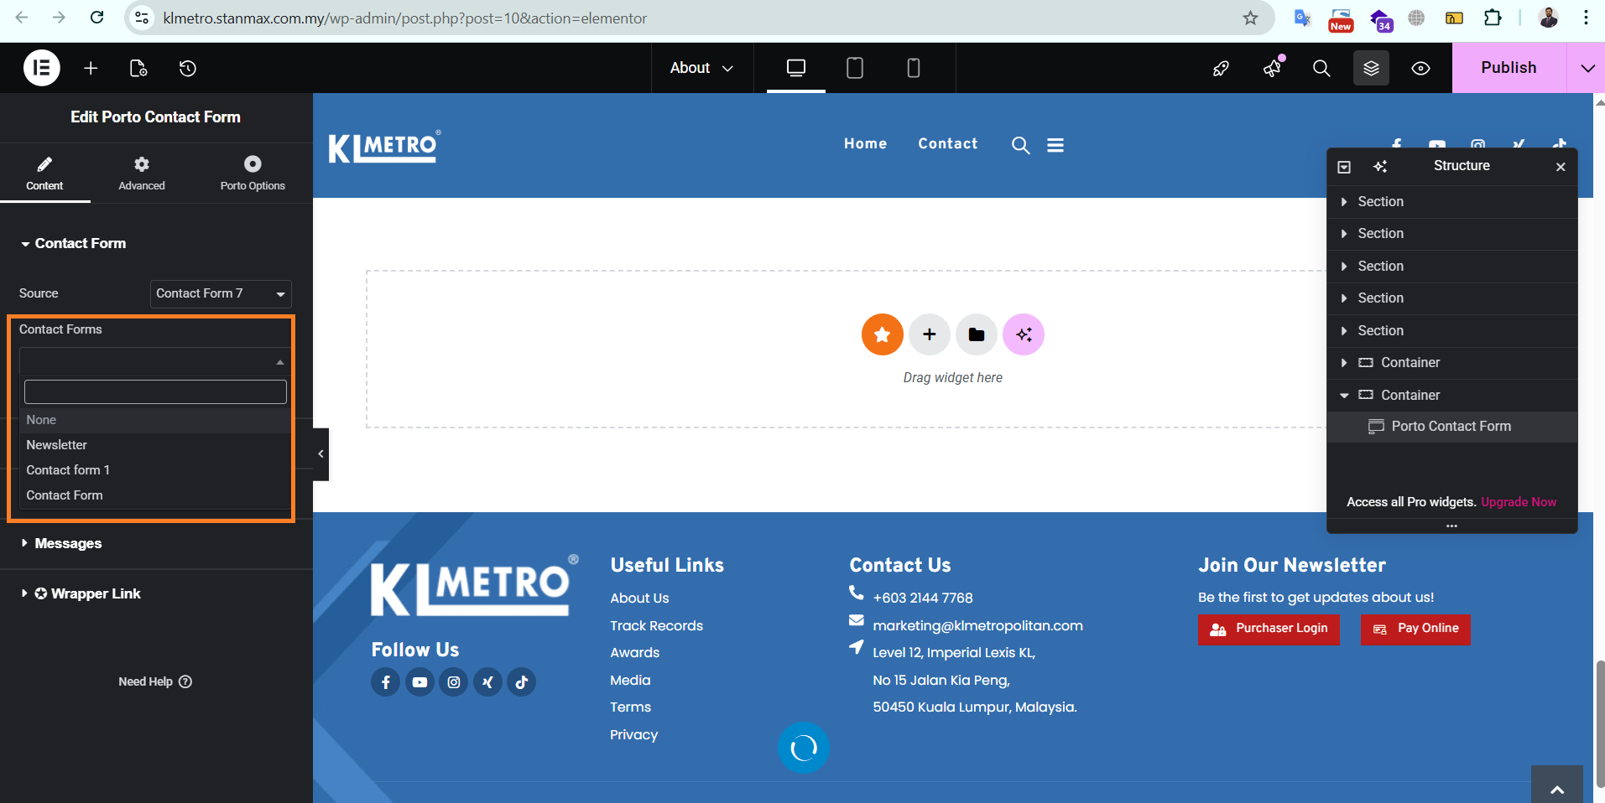Switch to mobile responsive view icon

coord(913,68)
